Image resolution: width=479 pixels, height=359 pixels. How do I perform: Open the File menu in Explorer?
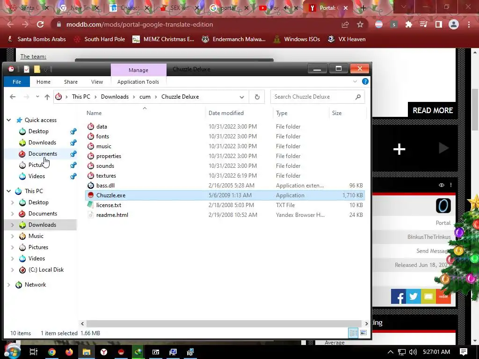(x=17, y=82)
